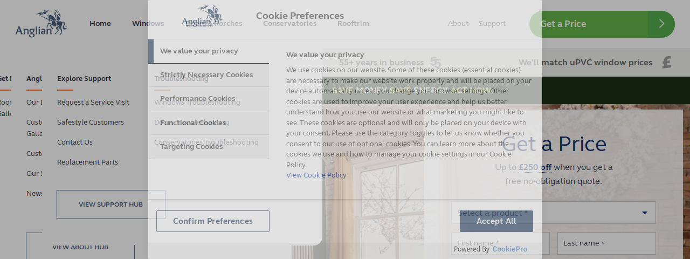Viewport: 690px width, 259px height.
Task: Select the Strictly Necessary Cookies tab
Action: point(209,75)
